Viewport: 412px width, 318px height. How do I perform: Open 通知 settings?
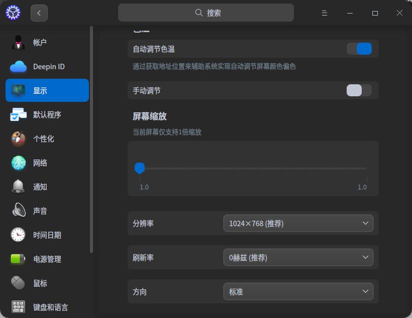click(x=47, y=187)
